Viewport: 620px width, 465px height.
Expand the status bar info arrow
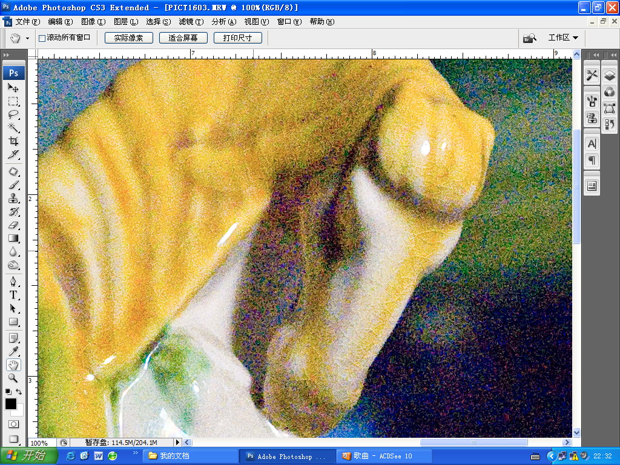click(177, 443)
